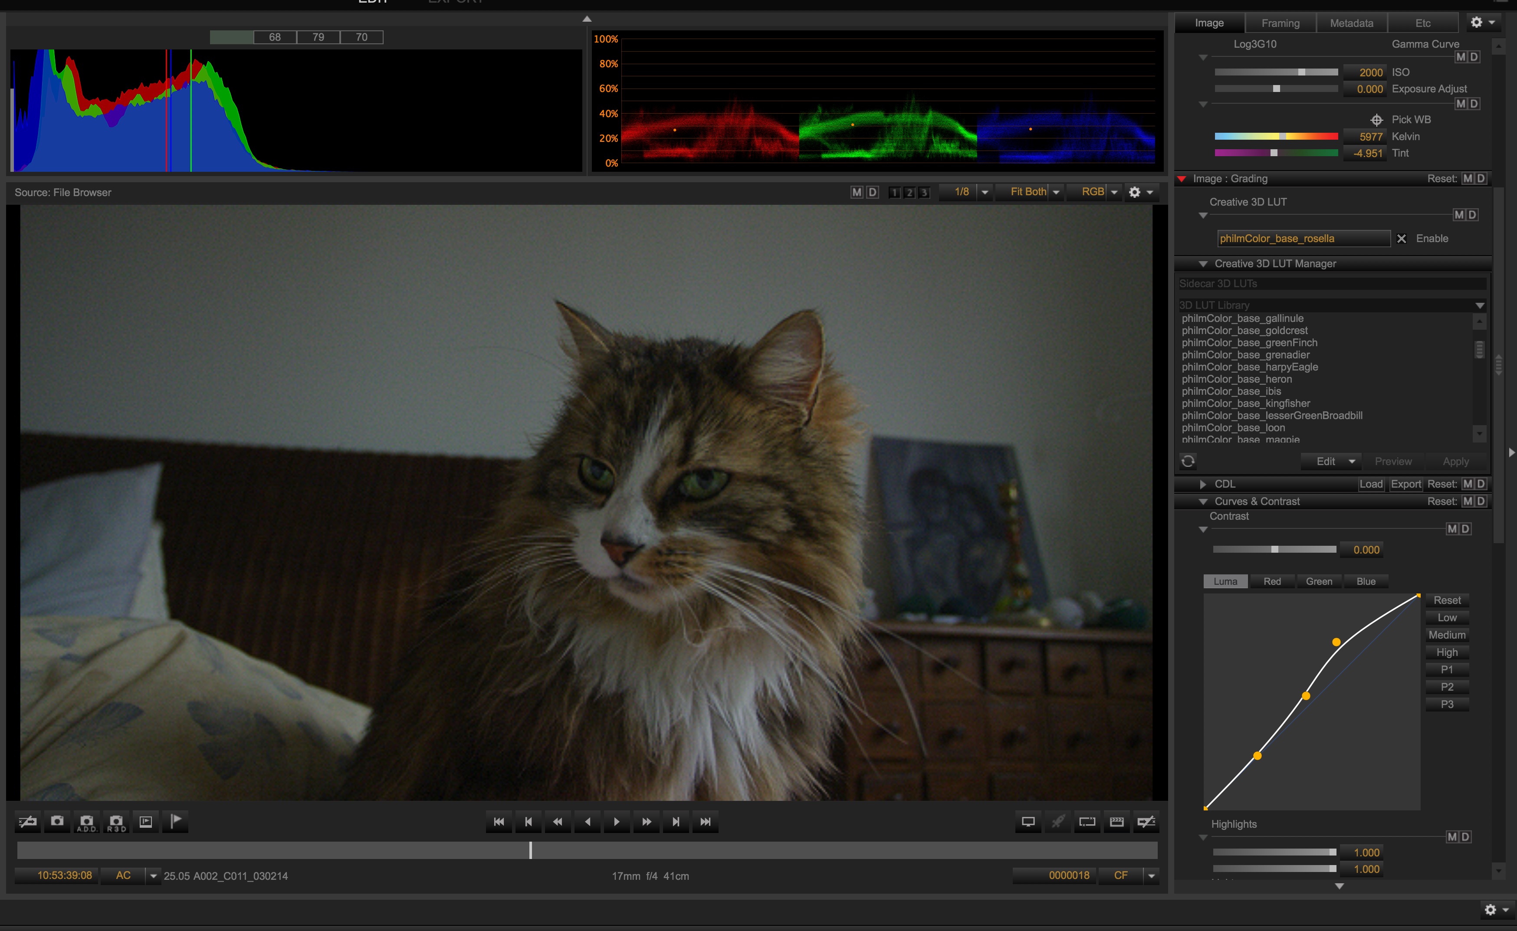1517x931 pixels.
Task: Click the snapshot camera icon below the viewer
Action: (57, 821)
